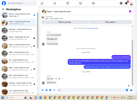Open the conversation information purple icon
137x100 pixels.
(130, 11)
